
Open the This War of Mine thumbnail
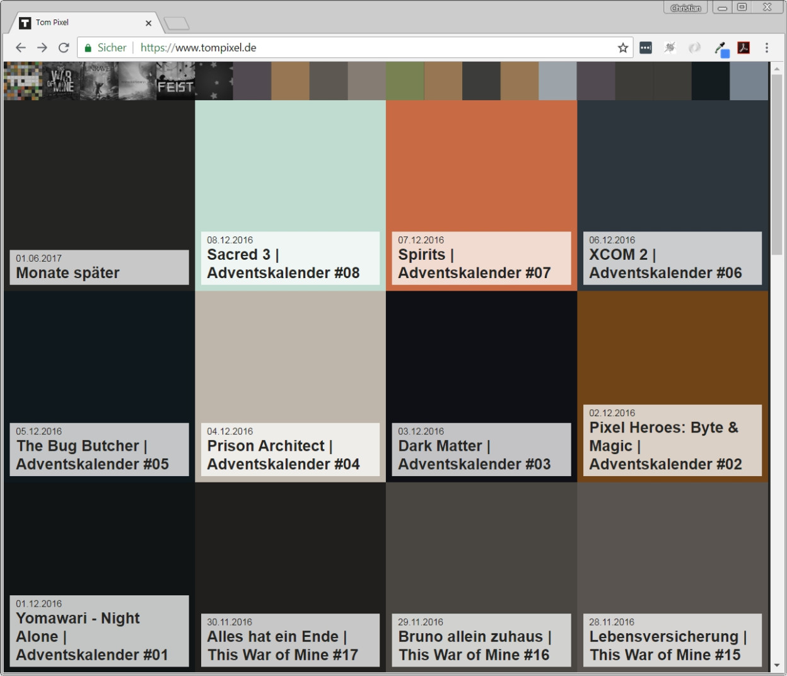click(x=61, y=81)
